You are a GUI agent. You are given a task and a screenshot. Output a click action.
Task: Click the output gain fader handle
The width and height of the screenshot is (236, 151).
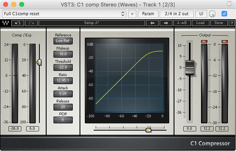pyautogui.click(x=190, y=67)
